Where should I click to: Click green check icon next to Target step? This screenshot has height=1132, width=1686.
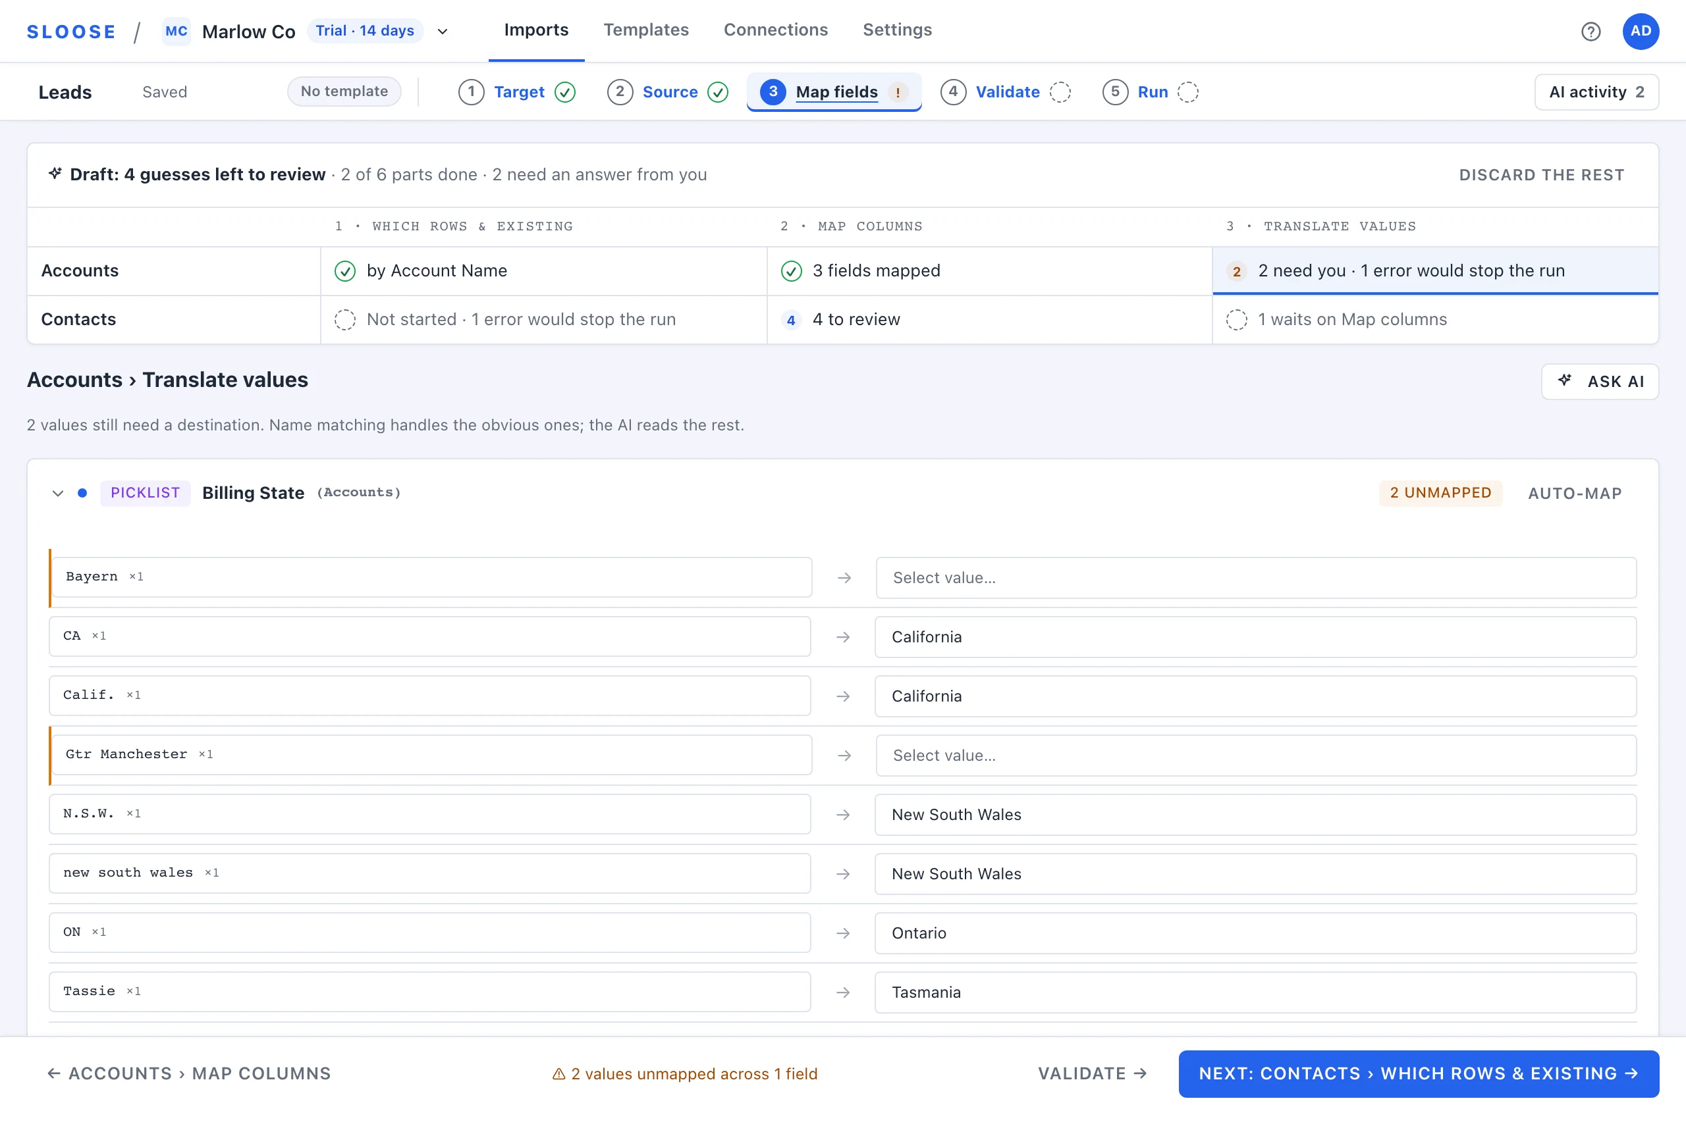(565, 92)
